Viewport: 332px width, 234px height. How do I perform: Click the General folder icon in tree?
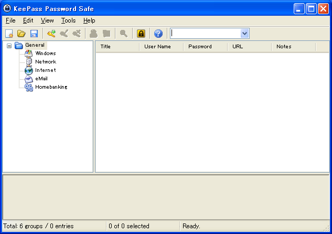tap(19, 45)
